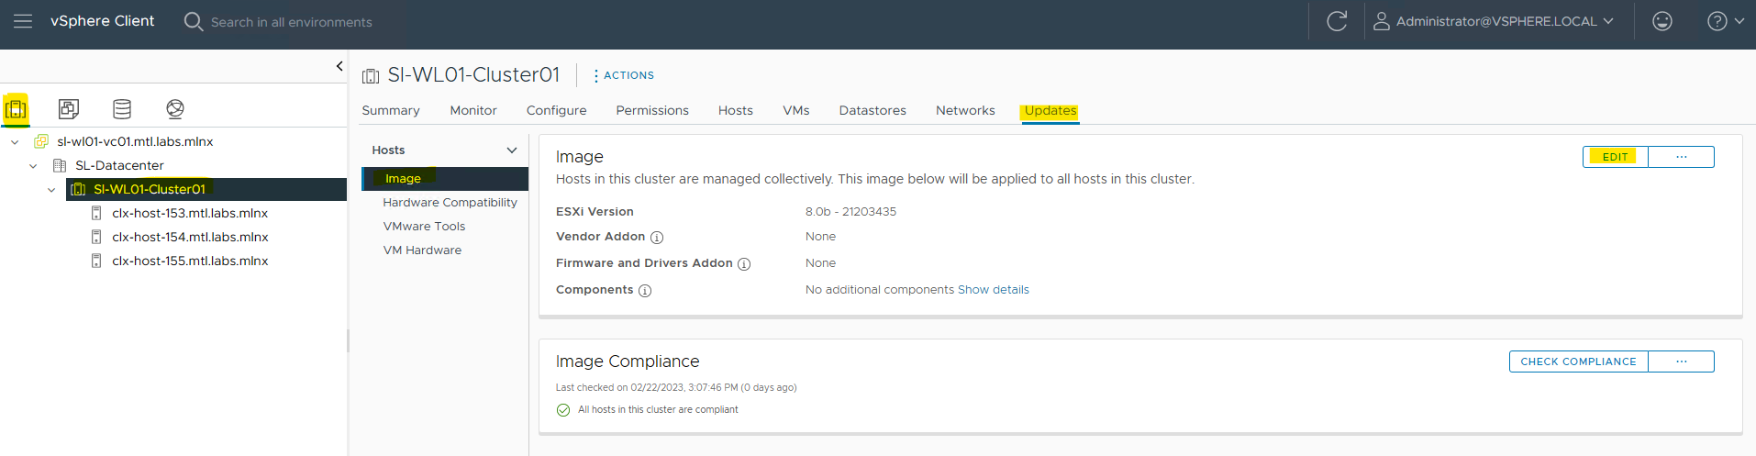Select clx-host-155.mtl.labs.mlnx host
The image size is (1756, 456).
(190, 261)
